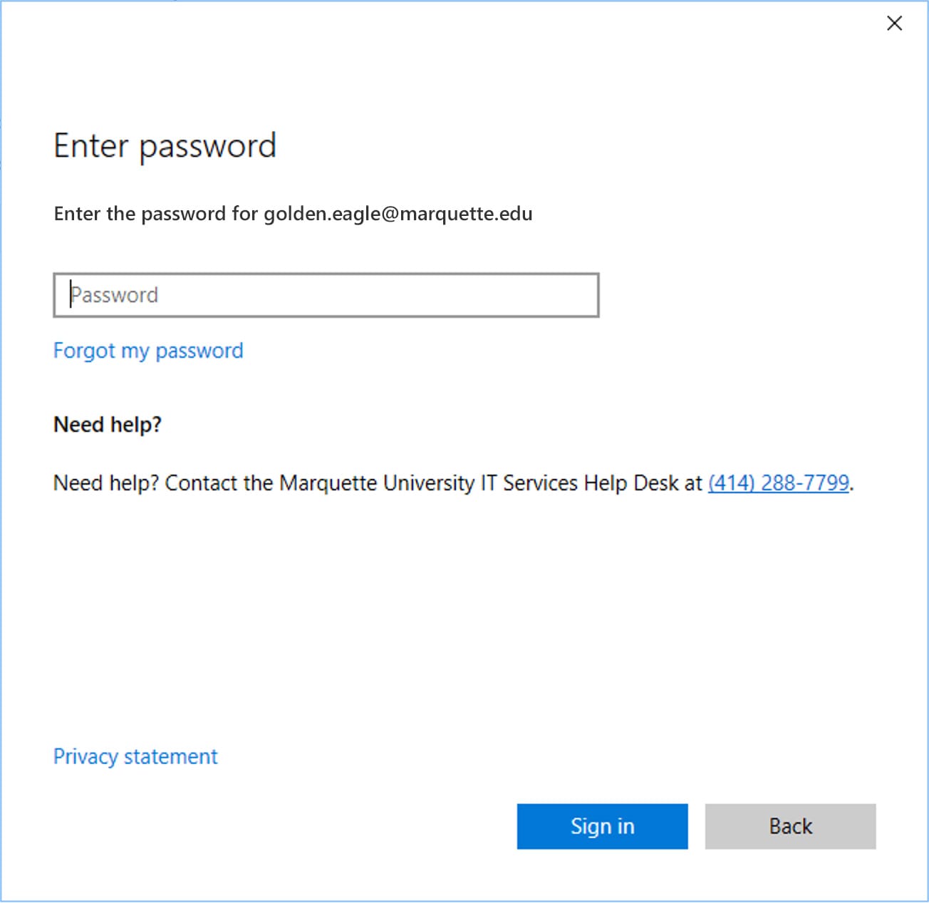Close the Enter password dialog
Screen dimensions: 929x903
[894, 24]
